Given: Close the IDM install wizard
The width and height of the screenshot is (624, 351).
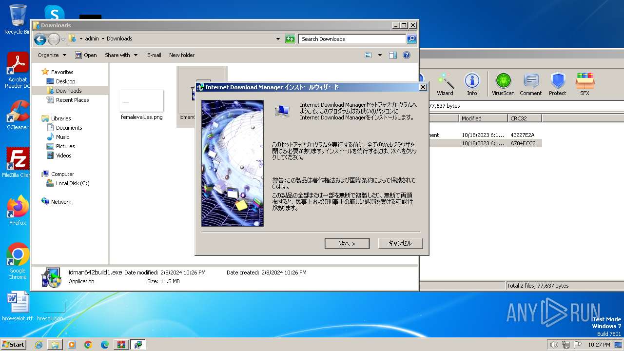Looking at the screenshot, I should coord(423,87).
